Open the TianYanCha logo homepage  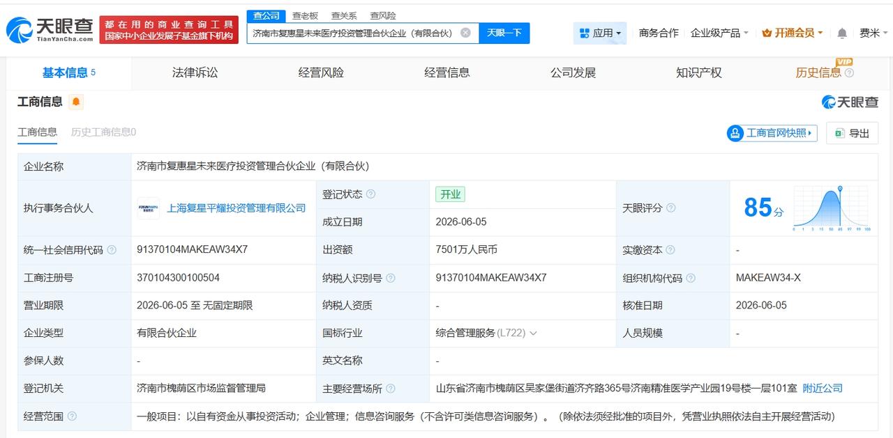point(50,30)
